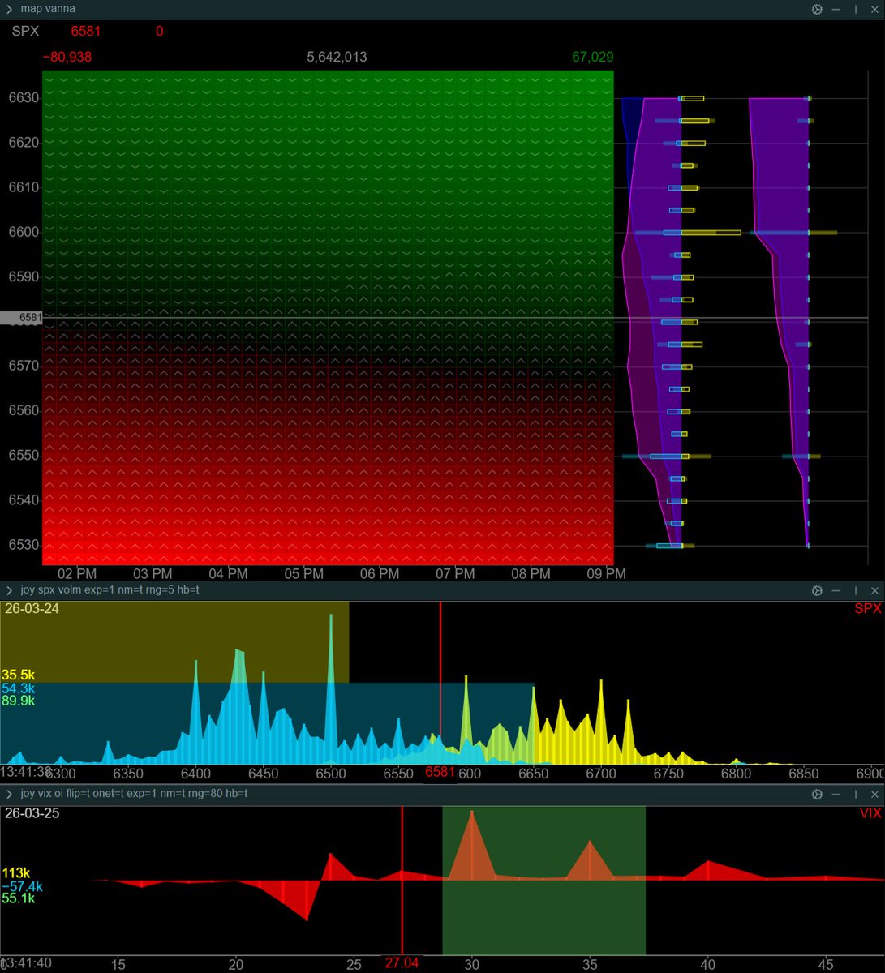Screen dimensions: 885x973
Task: Minimize the joy spx volm panel
Action: (836, 591)
